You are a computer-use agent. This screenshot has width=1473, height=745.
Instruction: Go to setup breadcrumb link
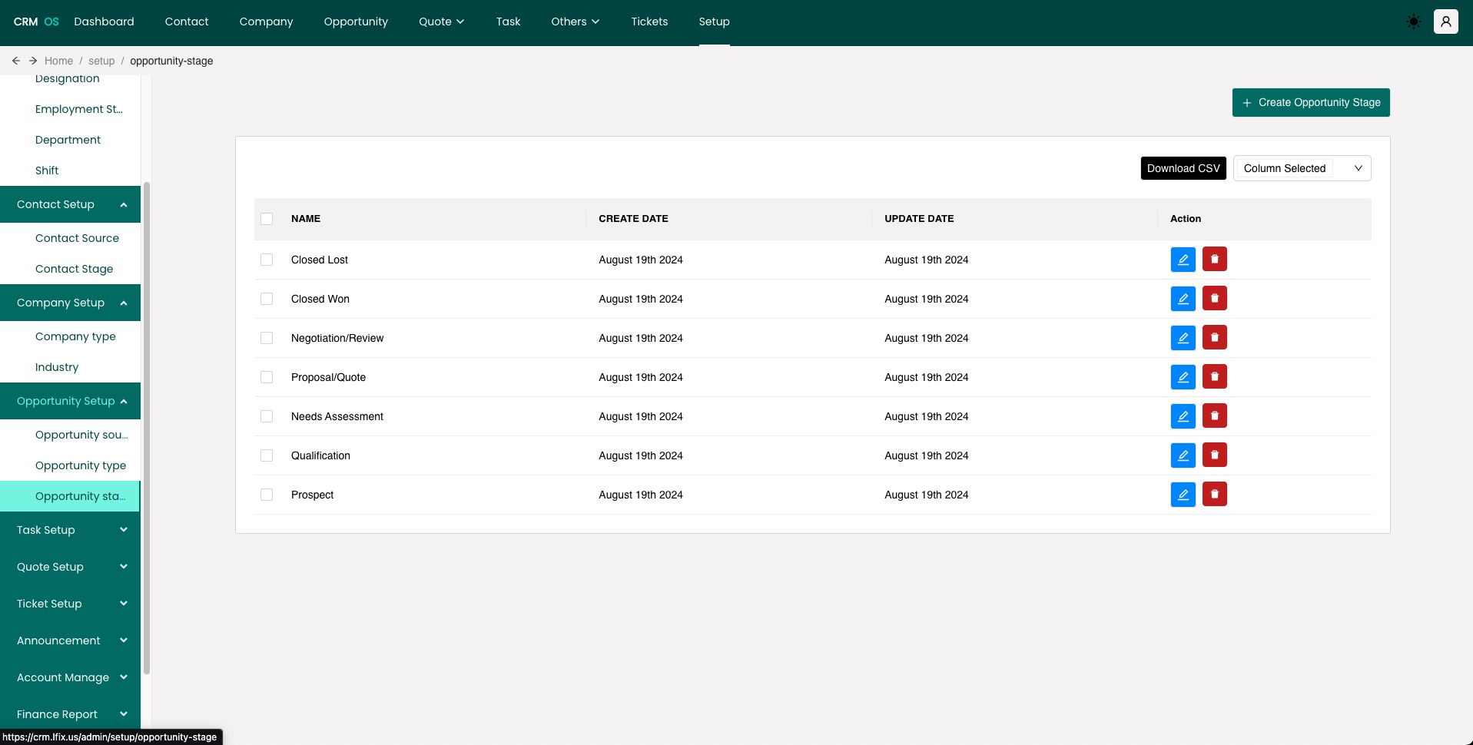click(101, 61)
